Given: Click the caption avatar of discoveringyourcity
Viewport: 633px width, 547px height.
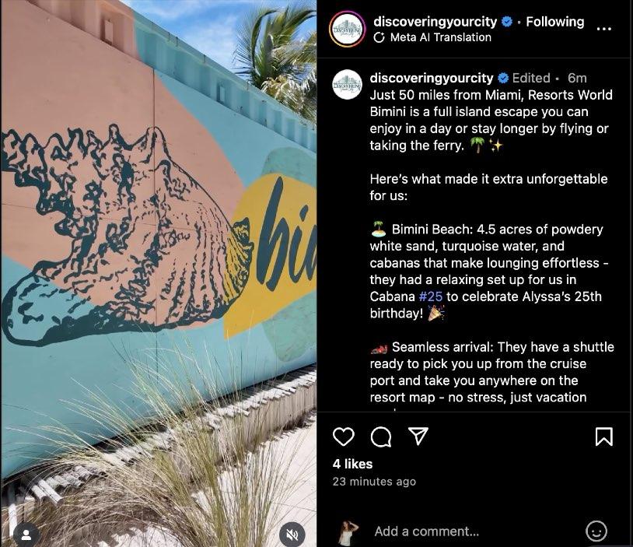Looking at the screenshot, I should click(347, 85).
